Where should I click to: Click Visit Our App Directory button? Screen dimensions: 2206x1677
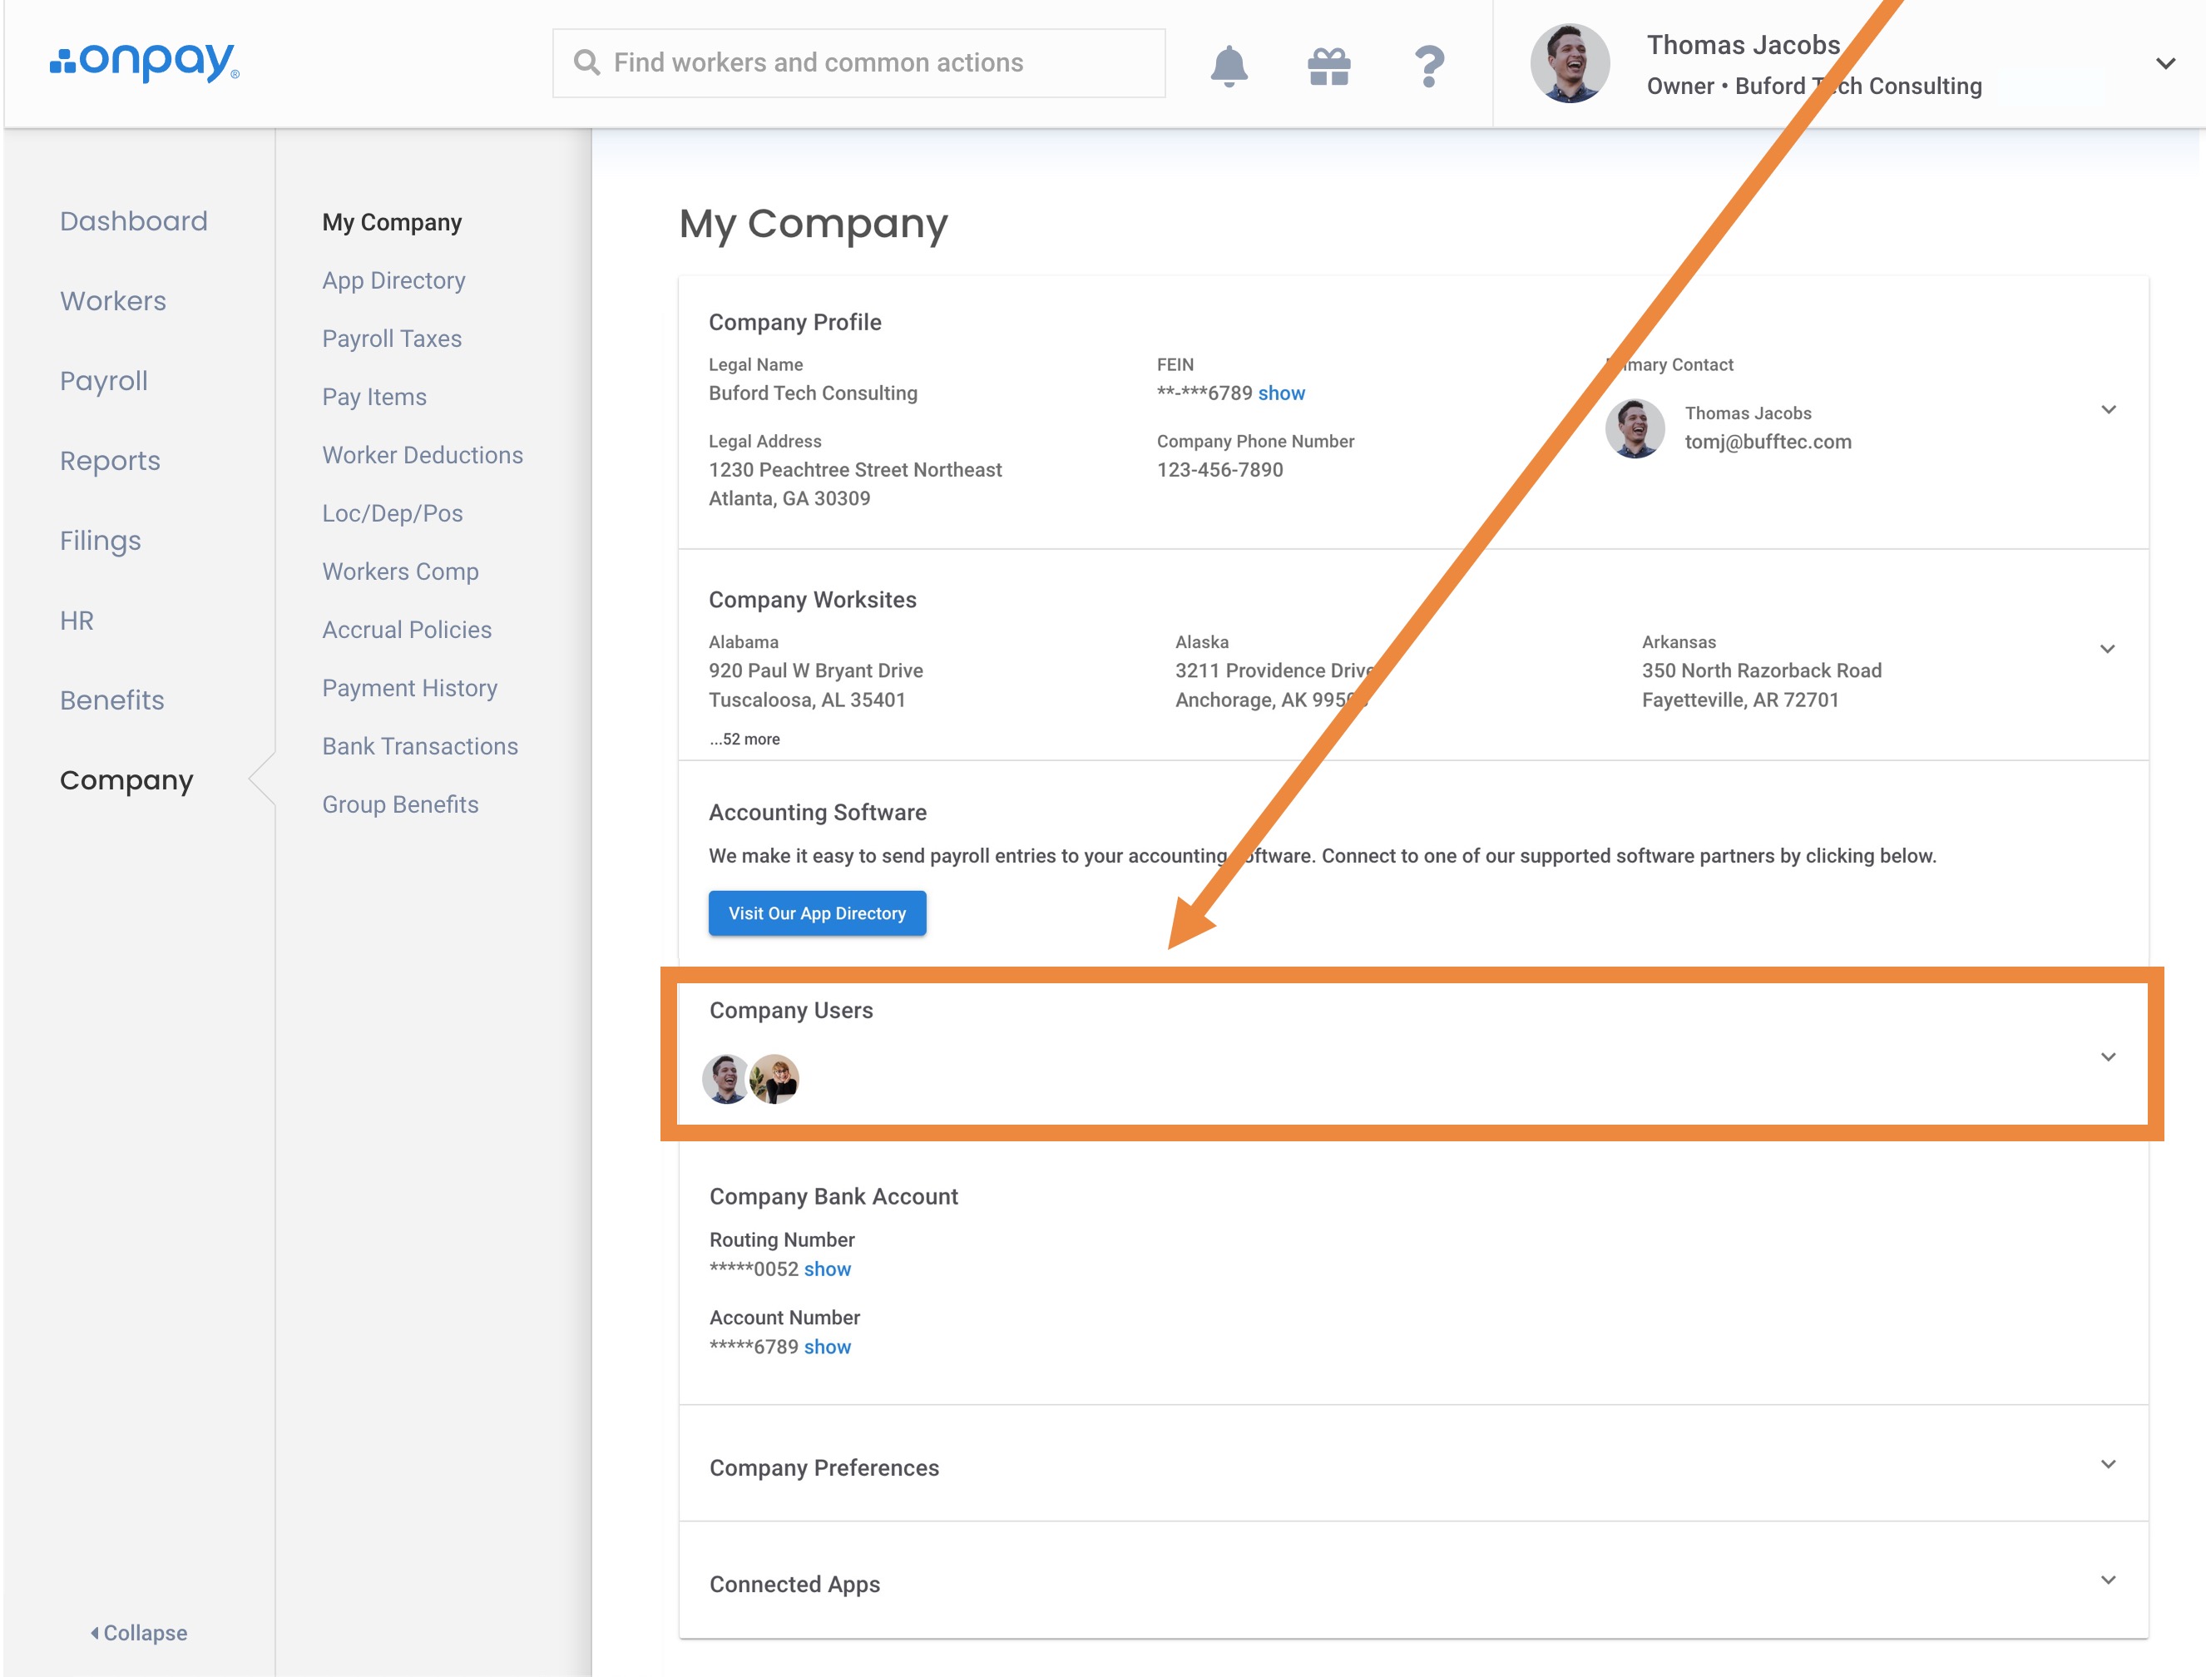point(817,913)
